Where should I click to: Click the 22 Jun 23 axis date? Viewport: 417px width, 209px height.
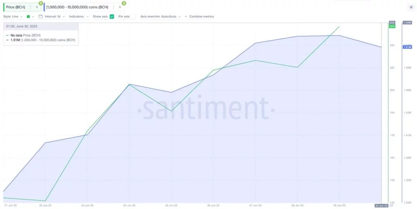tap(45, 206)
